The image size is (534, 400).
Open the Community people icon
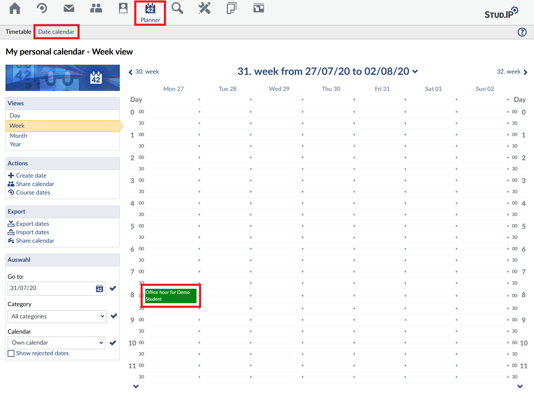[96, 8]
